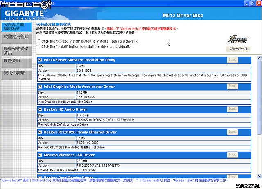Click 'Realtek High Definition Audio Driver' description
The height and width of the screenshot is (189, 262).
pos(63,125)
